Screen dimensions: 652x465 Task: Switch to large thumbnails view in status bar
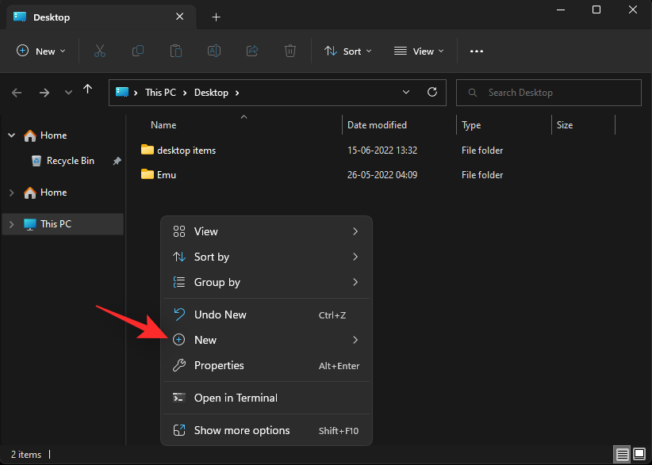(x=641, y=454)
